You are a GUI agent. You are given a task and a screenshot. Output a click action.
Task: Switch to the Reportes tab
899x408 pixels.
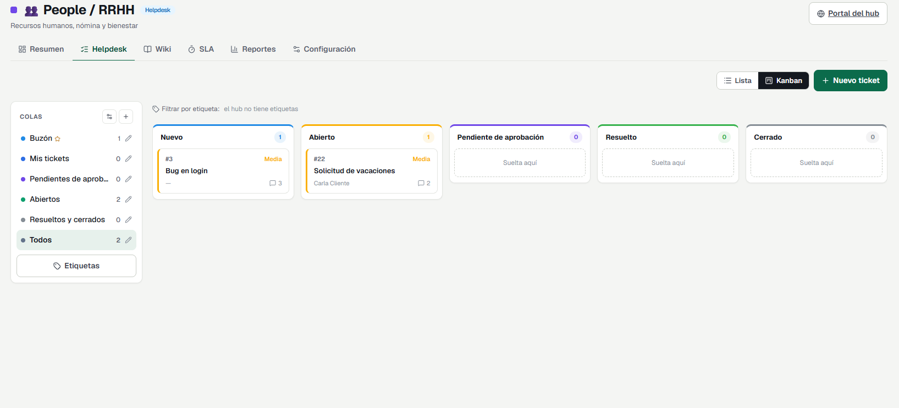[x=253, y=49]
